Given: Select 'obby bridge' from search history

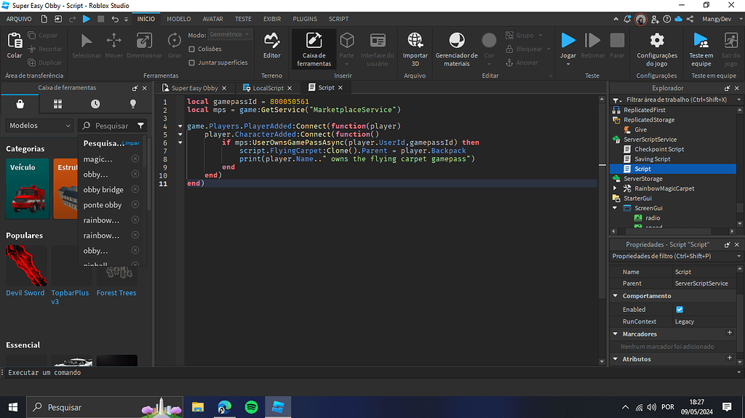Looking at the screenshot, I should (103, 190).
